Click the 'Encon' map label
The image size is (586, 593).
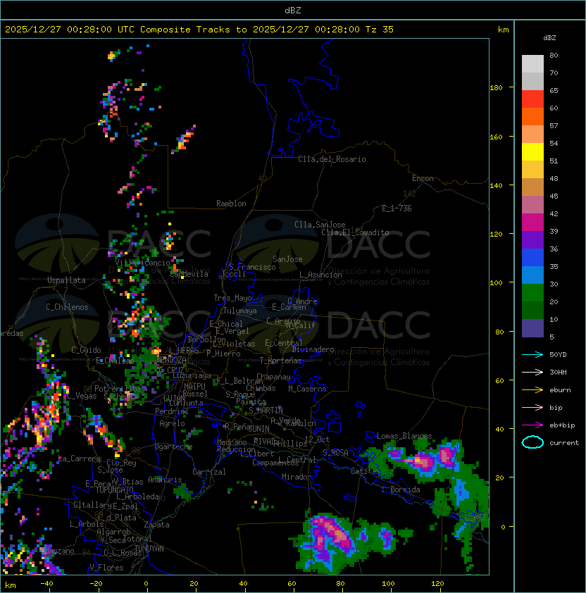tap(423, 178)
